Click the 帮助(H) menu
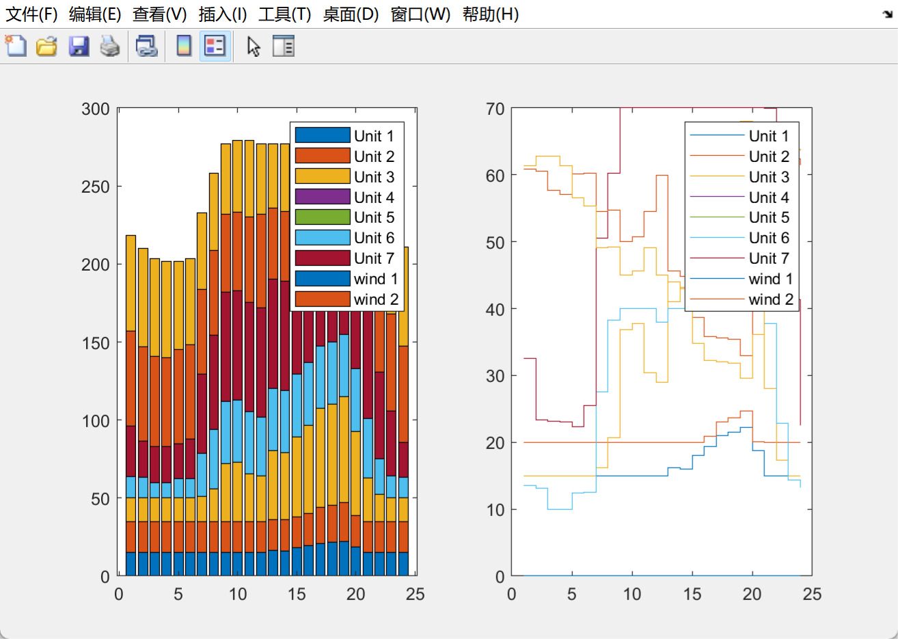The height and width of the screenshot is (639, 898). pyautogui.click(x=490, y=14)
